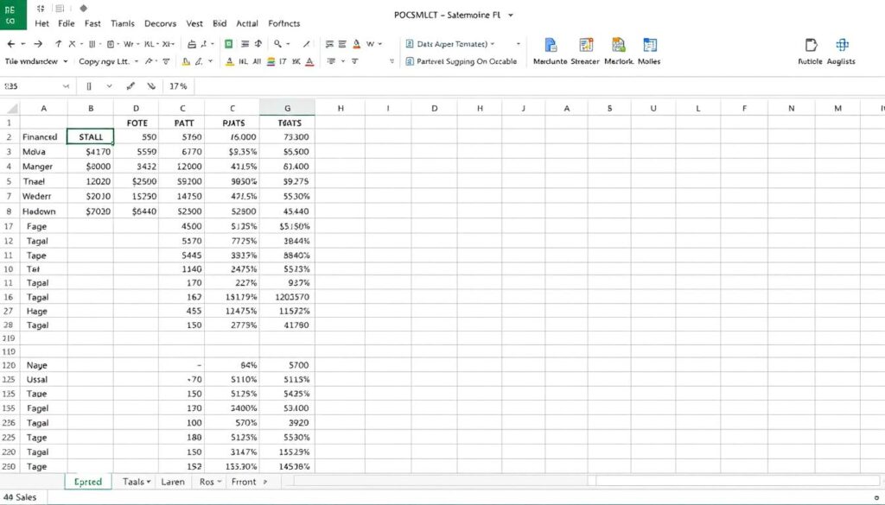
Task: Click the Ussal row label
Action: click(43, 379)
